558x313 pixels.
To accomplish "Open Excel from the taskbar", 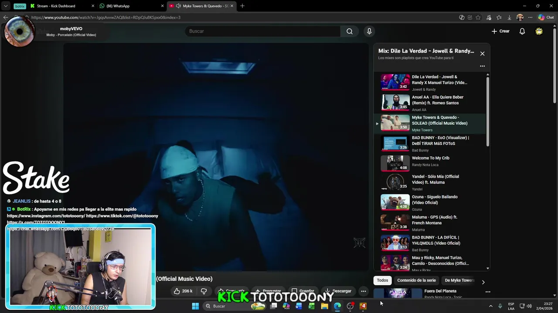I will click(x=311, y=306).
